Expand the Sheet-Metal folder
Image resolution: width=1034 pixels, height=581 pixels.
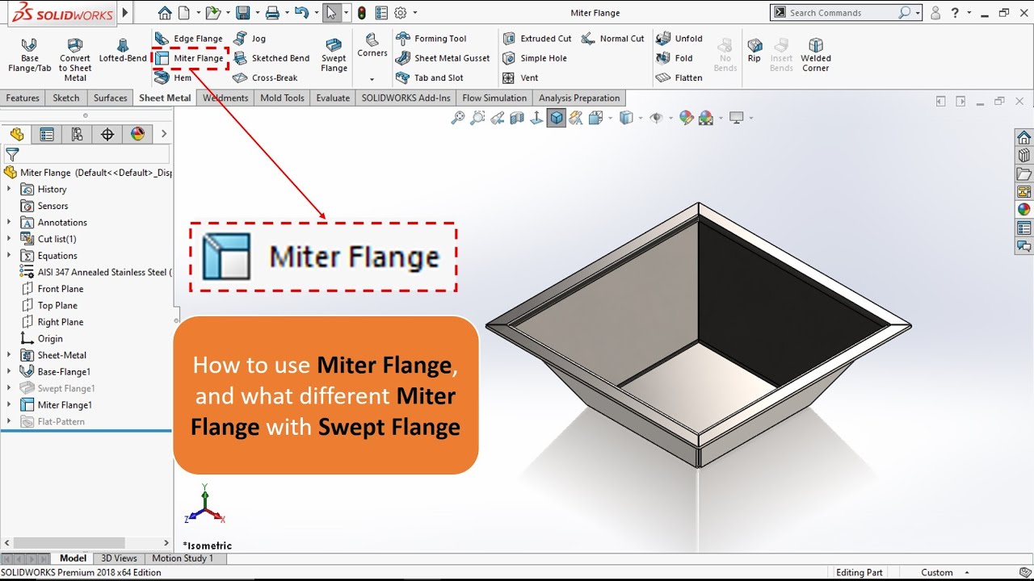[x=9, y=355]
